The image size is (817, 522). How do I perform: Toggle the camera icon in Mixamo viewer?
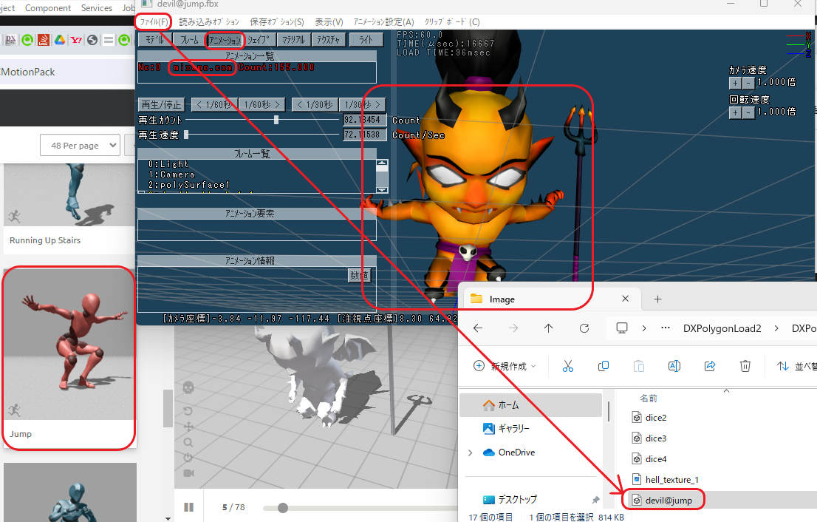pyautogui.click(x=188, y=473)
